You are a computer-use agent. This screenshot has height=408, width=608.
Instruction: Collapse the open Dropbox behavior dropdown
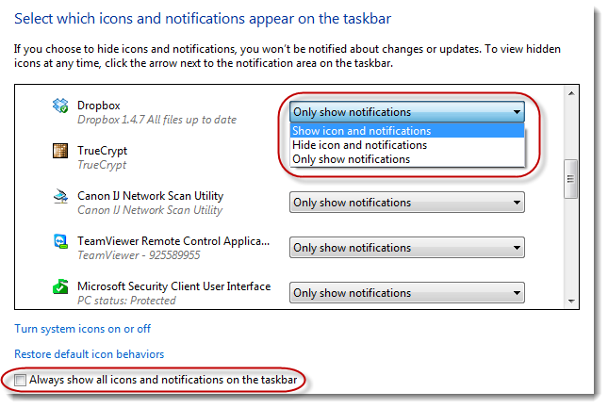click(x=516, y=112)
